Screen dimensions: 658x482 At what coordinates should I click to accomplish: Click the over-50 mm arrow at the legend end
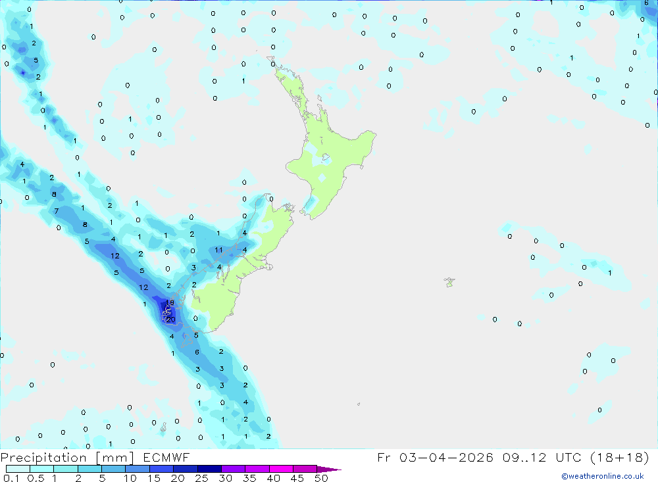[328, 469]
